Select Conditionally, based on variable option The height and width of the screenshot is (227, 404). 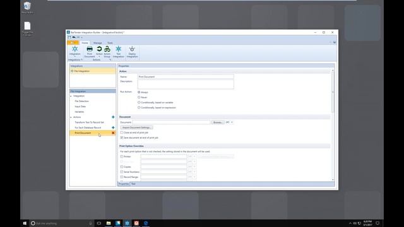139,102
